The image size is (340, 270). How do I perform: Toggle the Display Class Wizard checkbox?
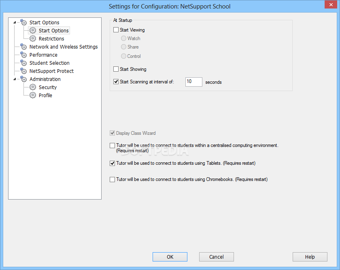point(113,133)
